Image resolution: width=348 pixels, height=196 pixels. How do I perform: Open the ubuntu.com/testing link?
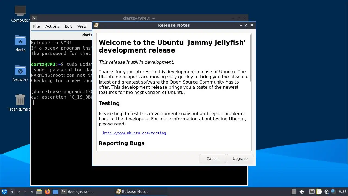coord(135,133)
